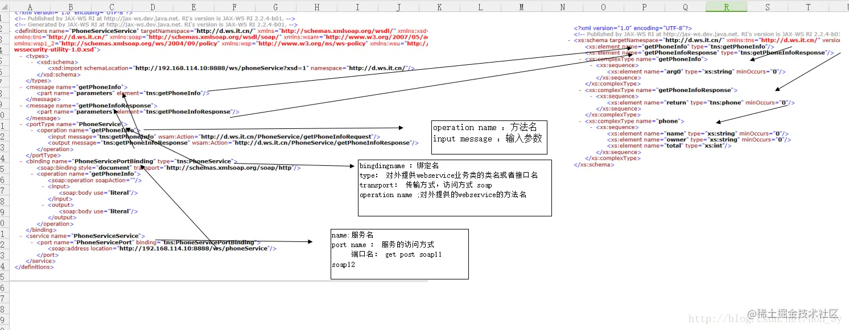Select column N header
Screen dimensions: 849x330
562,6
